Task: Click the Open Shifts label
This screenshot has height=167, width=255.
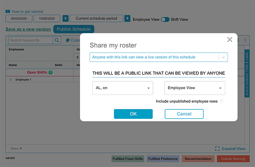Action: [37, 73]
